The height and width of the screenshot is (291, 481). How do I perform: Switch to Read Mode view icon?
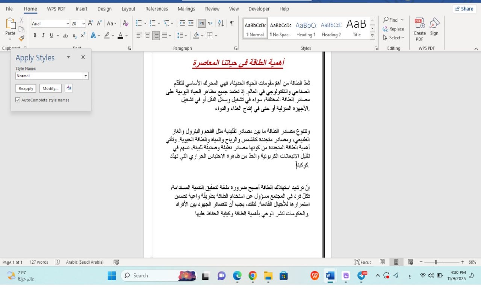click(382, 262)
